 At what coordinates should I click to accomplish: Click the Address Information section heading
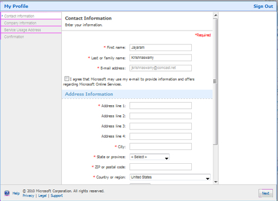pyautogui.click(x=89, y=94)
